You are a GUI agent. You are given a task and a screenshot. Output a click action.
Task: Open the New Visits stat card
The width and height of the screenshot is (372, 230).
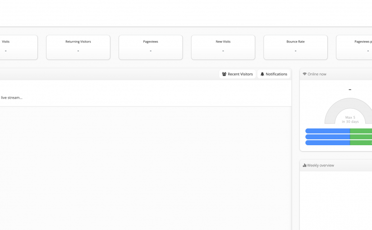coord(223,47)
